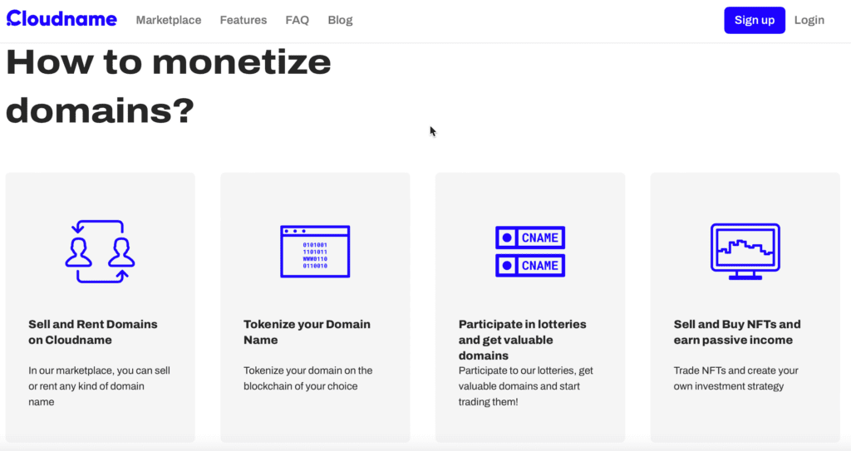Click the monitor with chart icon
The height and width of the screenshot is (451, 851).
click(x=745, y=252)
